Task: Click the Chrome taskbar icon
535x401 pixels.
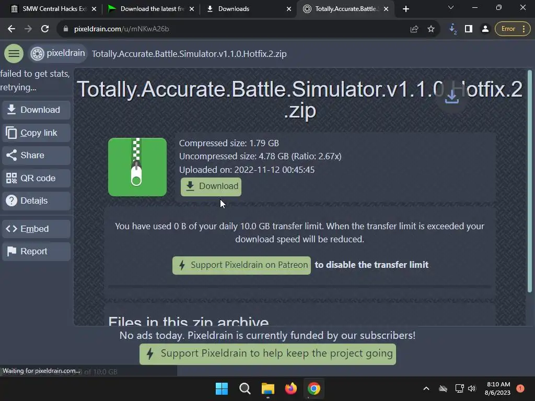Action: pos(314,388)
